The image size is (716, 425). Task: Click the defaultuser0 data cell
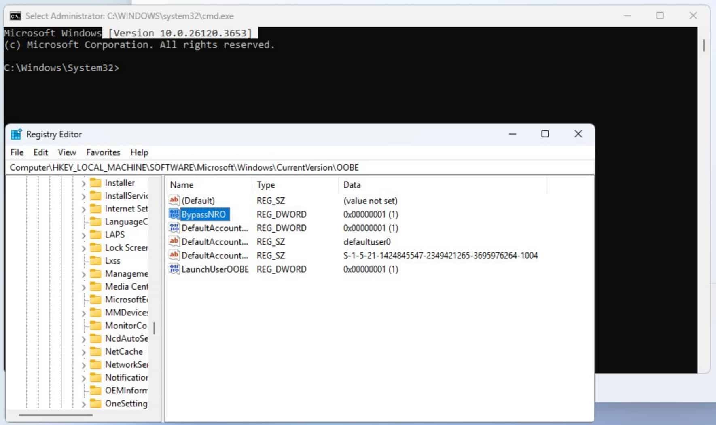(x=367, y=242)
